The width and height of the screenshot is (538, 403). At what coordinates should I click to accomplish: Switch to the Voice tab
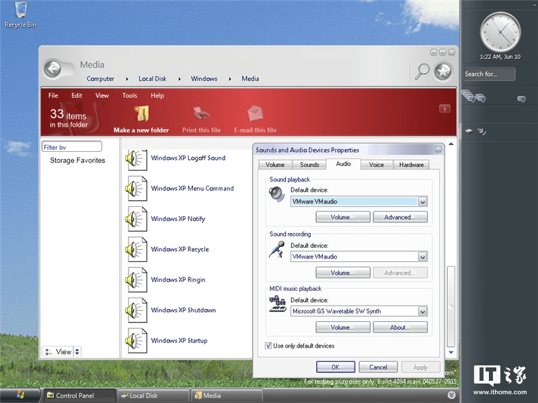(x=376, y=164)
